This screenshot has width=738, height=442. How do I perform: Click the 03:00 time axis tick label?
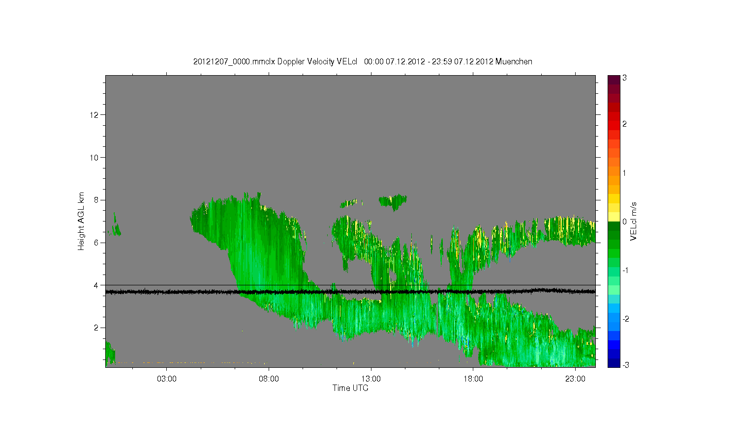tap(167, 379)
